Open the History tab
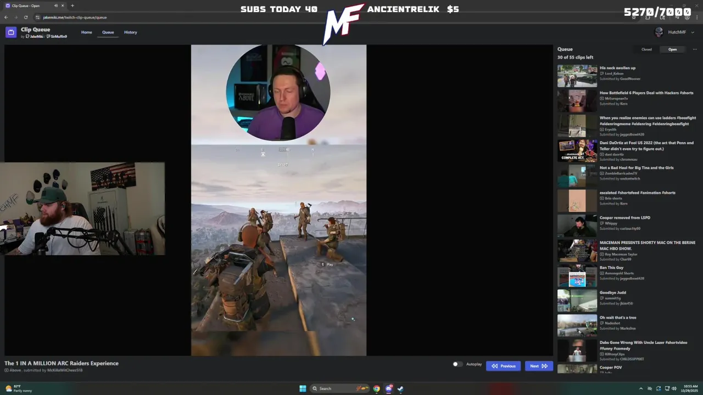This screenshot has width=703, height=395. tap(130, 32)
